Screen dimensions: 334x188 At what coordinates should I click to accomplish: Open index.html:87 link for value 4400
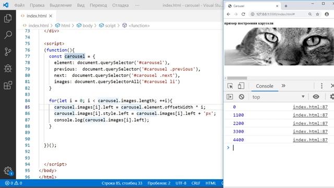[x=310, y=140]
